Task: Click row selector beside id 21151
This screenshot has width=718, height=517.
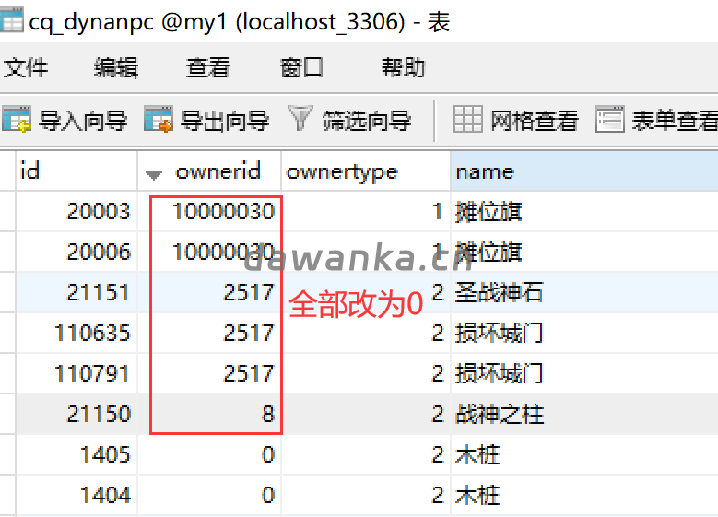Action: pyautogui.click(x=7, y=292)
